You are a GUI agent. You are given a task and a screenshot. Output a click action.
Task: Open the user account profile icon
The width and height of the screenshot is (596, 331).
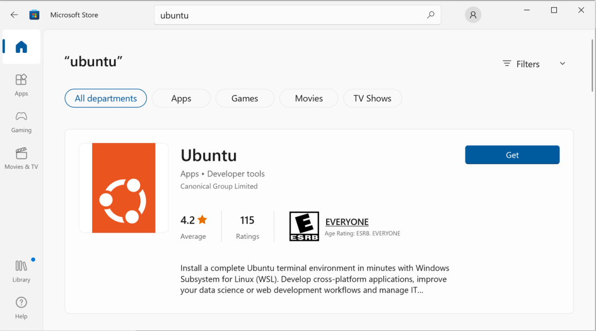tap(473, 15)
